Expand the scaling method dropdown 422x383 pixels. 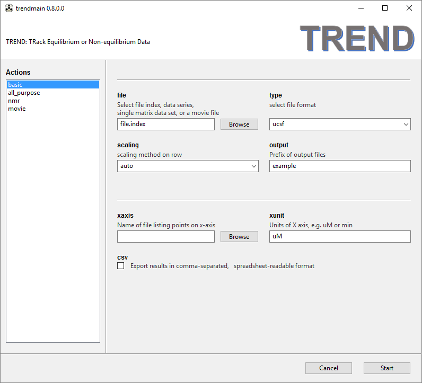[x=188, y=166]
